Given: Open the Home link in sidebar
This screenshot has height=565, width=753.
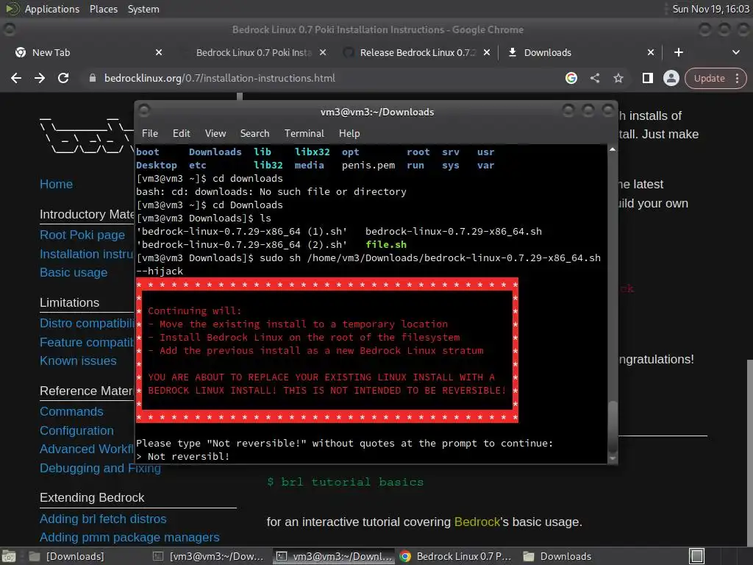Looking at the screenshot, I should tap(56, 184).
